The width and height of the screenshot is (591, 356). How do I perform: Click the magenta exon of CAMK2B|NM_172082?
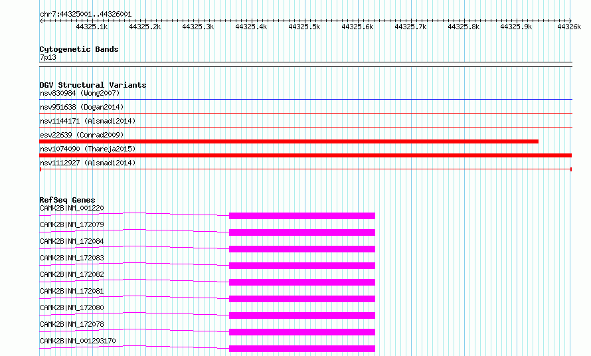pyautogui.click(x=302, y=282)
